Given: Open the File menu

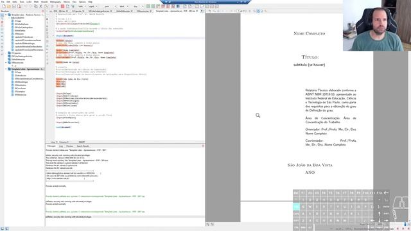Looking at the screenshot, I should click(3, 2).
